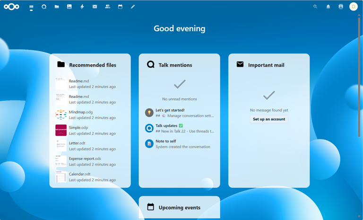The width and height of the screenshot is (363, 220).
Task: Open the Files app folder icon
Action: [x=57, y=7]
